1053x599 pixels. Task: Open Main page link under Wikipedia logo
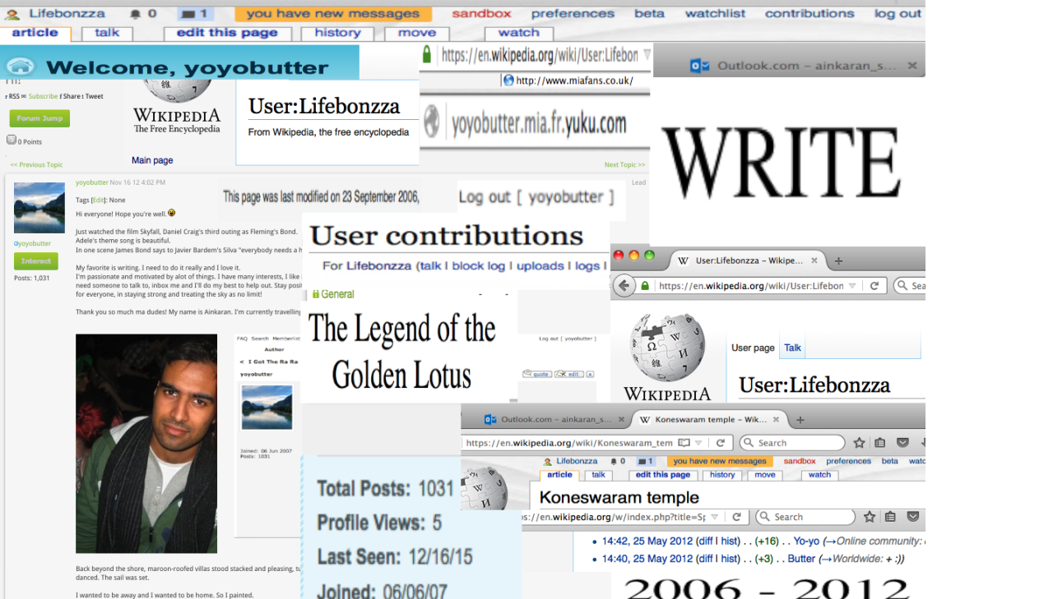[x=152, y=160]
